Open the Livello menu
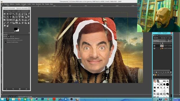 coord(29,4)
